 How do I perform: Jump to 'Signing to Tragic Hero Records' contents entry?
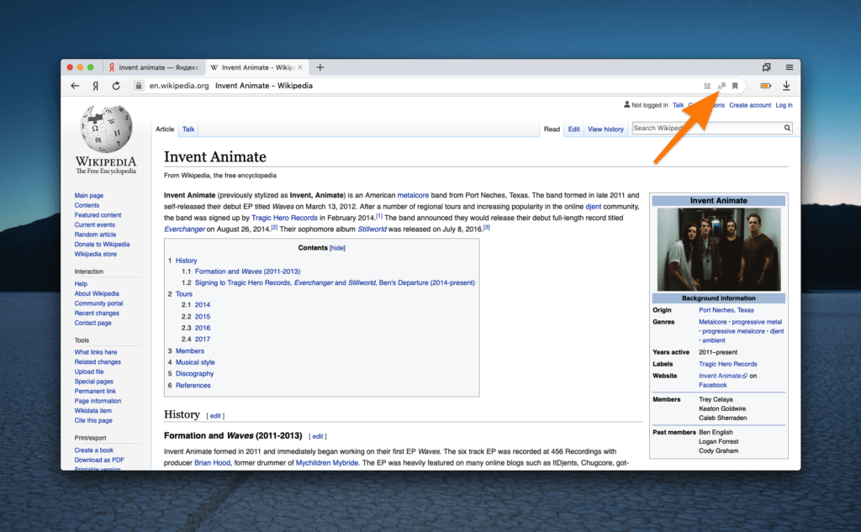[x=335, y=283]
